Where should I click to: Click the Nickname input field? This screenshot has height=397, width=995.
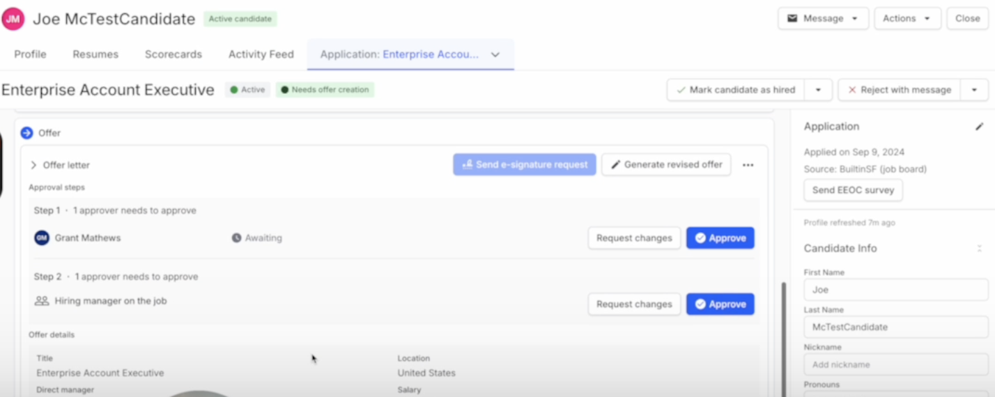click(x=895, y=364)
